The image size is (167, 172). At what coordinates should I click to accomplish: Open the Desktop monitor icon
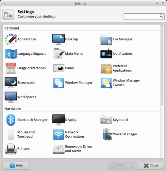(x=58, y=39)
